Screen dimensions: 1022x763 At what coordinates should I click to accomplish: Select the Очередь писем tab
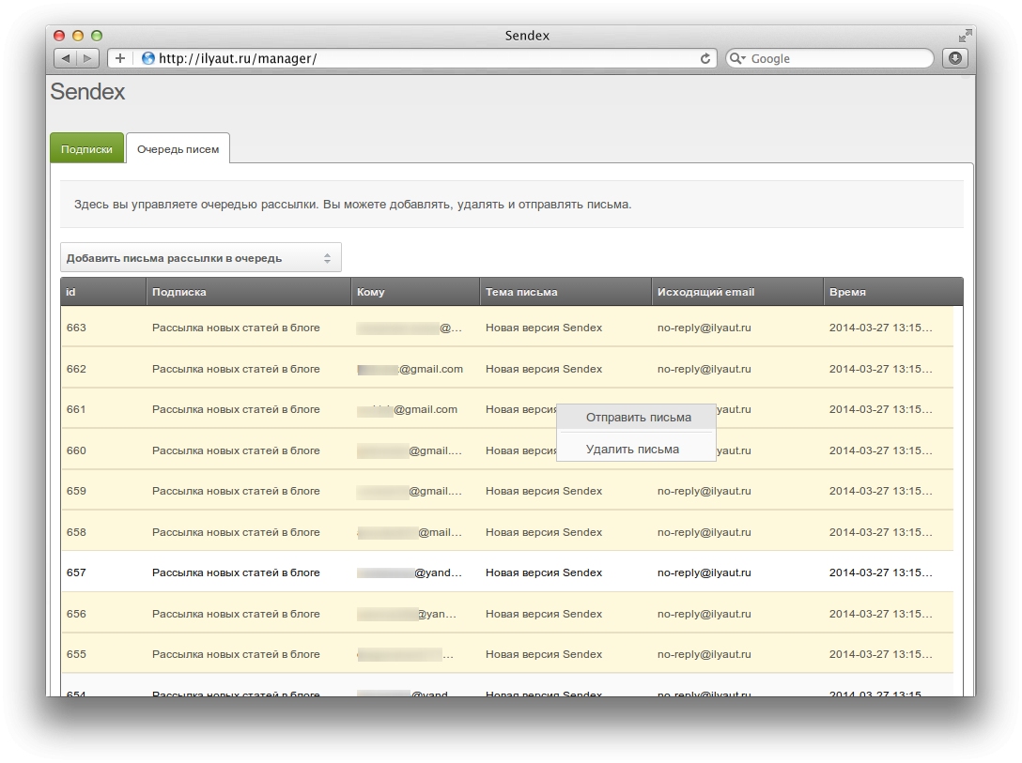pos(178,149)
